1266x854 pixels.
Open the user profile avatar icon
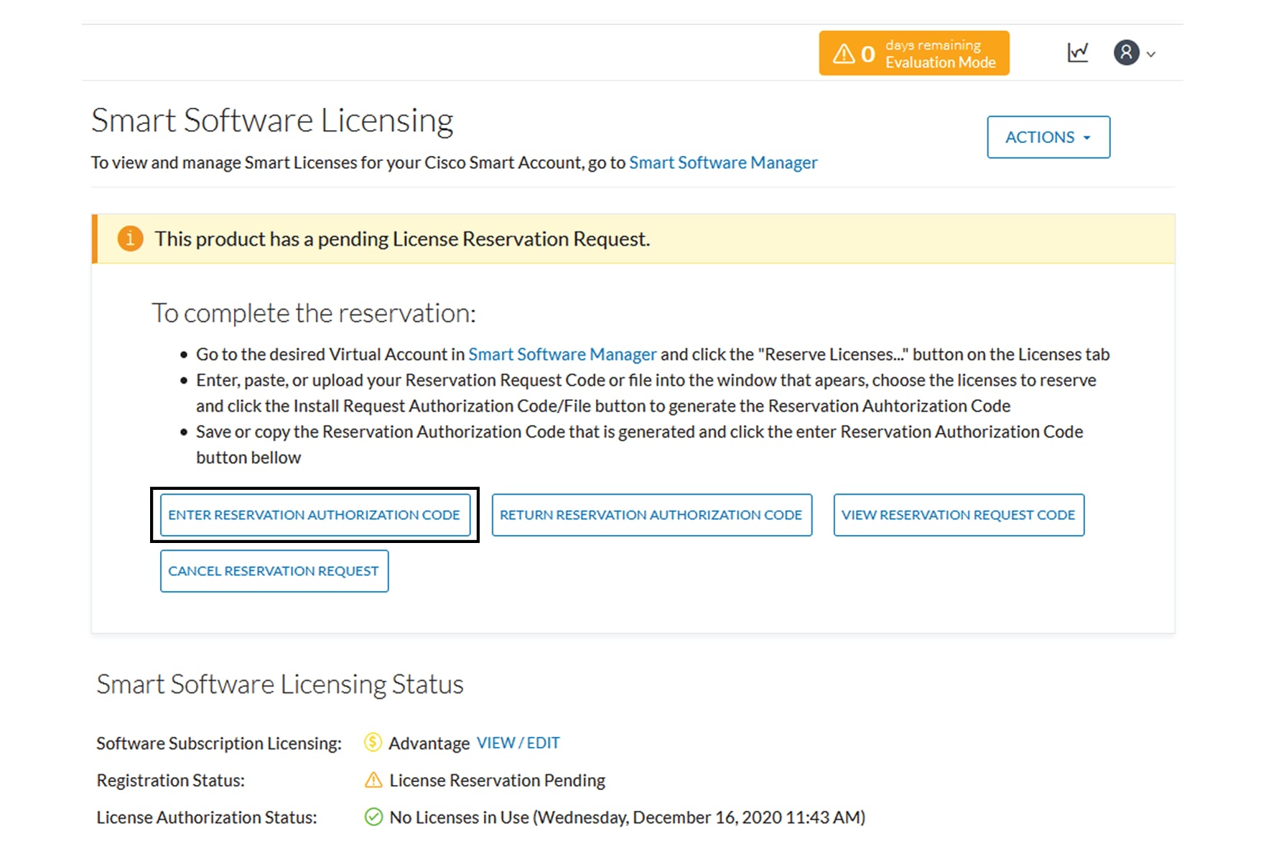1126,53
